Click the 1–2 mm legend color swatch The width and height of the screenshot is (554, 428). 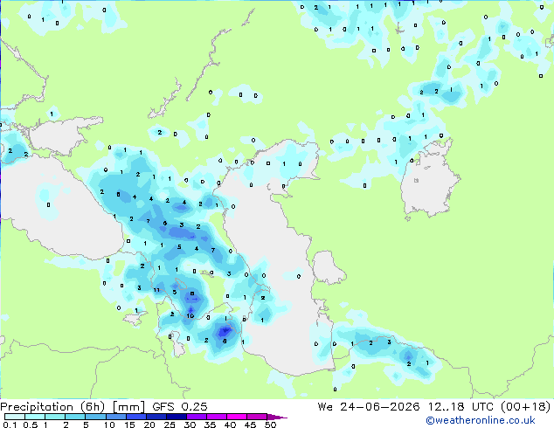click(55, 417)
